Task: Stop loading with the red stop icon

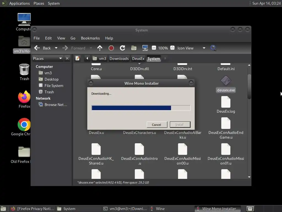Action: 111,48
